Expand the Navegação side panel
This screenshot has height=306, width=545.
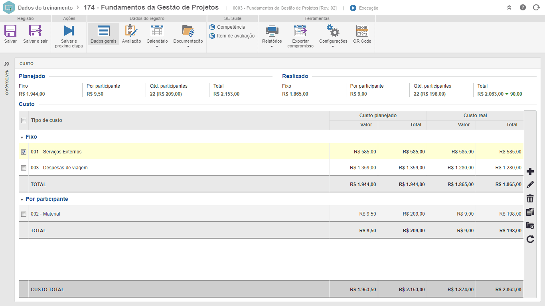click(7, 64)
